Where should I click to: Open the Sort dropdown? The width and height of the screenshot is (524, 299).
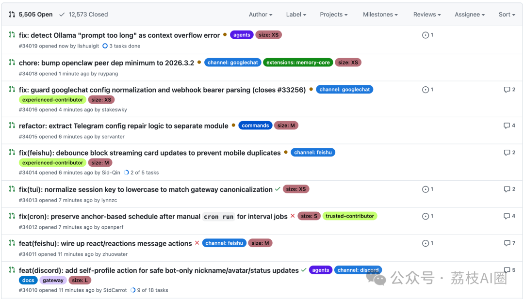tap(507, 15)
